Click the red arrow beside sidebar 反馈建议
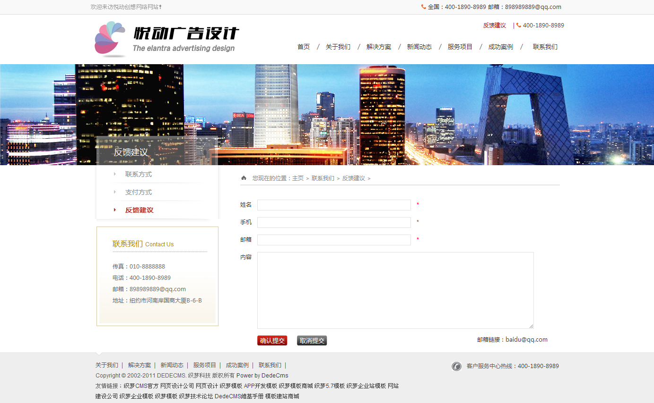This screenshot has height=403, width=654. (x=114, y=210)
